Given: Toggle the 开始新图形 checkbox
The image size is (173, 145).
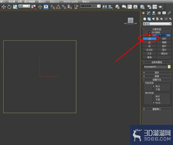Looking at the screenshot, I should 149,35.
